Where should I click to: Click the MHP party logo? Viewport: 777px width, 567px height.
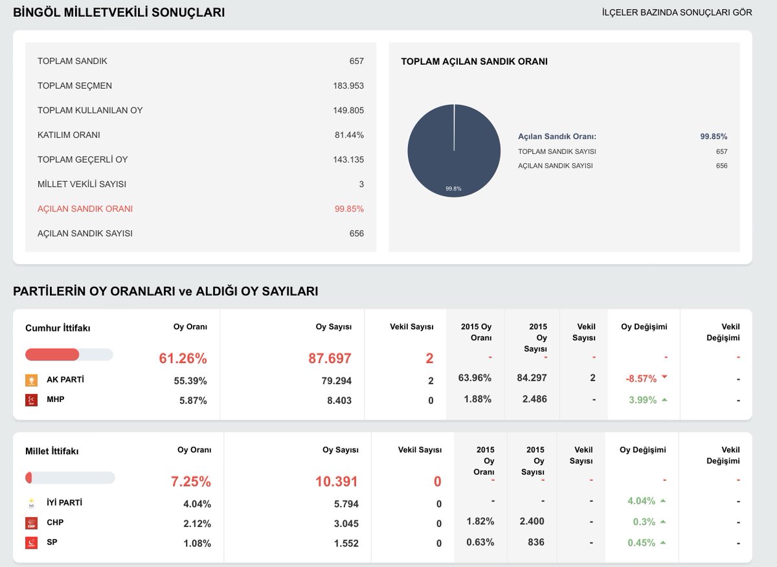(31, 400)
